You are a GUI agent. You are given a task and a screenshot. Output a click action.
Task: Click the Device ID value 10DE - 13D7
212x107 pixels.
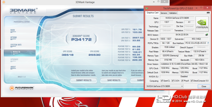coord(166,39)
